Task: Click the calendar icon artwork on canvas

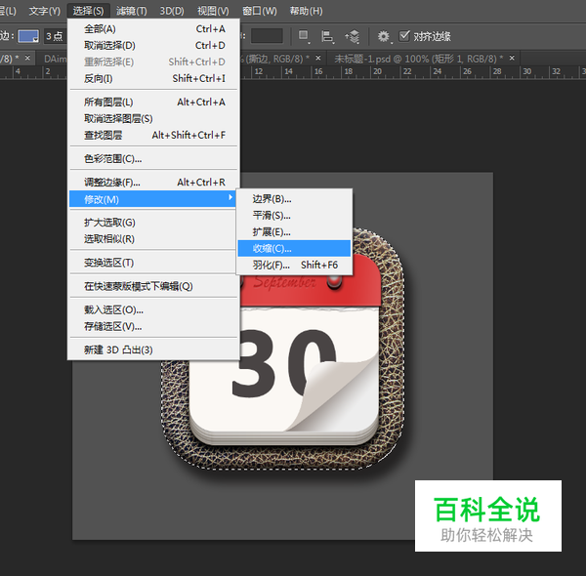Action: [282, 349]
